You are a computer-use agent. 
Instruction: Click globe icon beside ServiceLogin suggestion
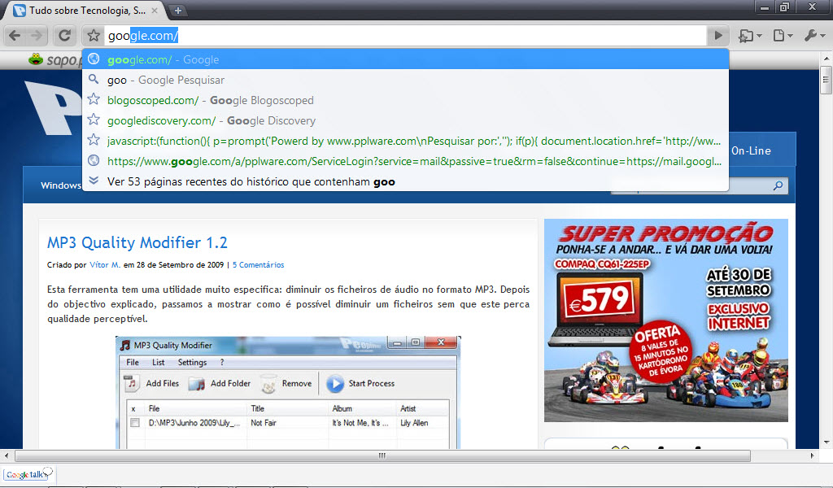(94, 160)
